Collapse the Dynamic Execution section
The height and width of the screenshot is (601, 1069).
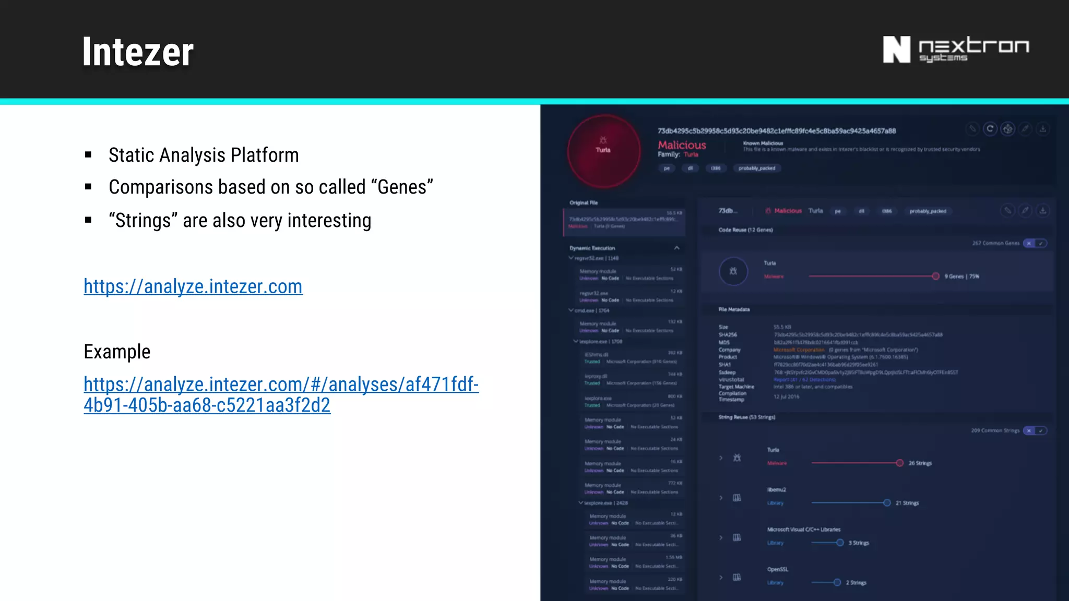677,248
